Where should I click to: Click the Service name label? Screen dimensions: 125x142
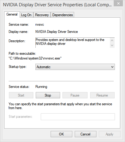pyautogui.click(x=19, y=25)
